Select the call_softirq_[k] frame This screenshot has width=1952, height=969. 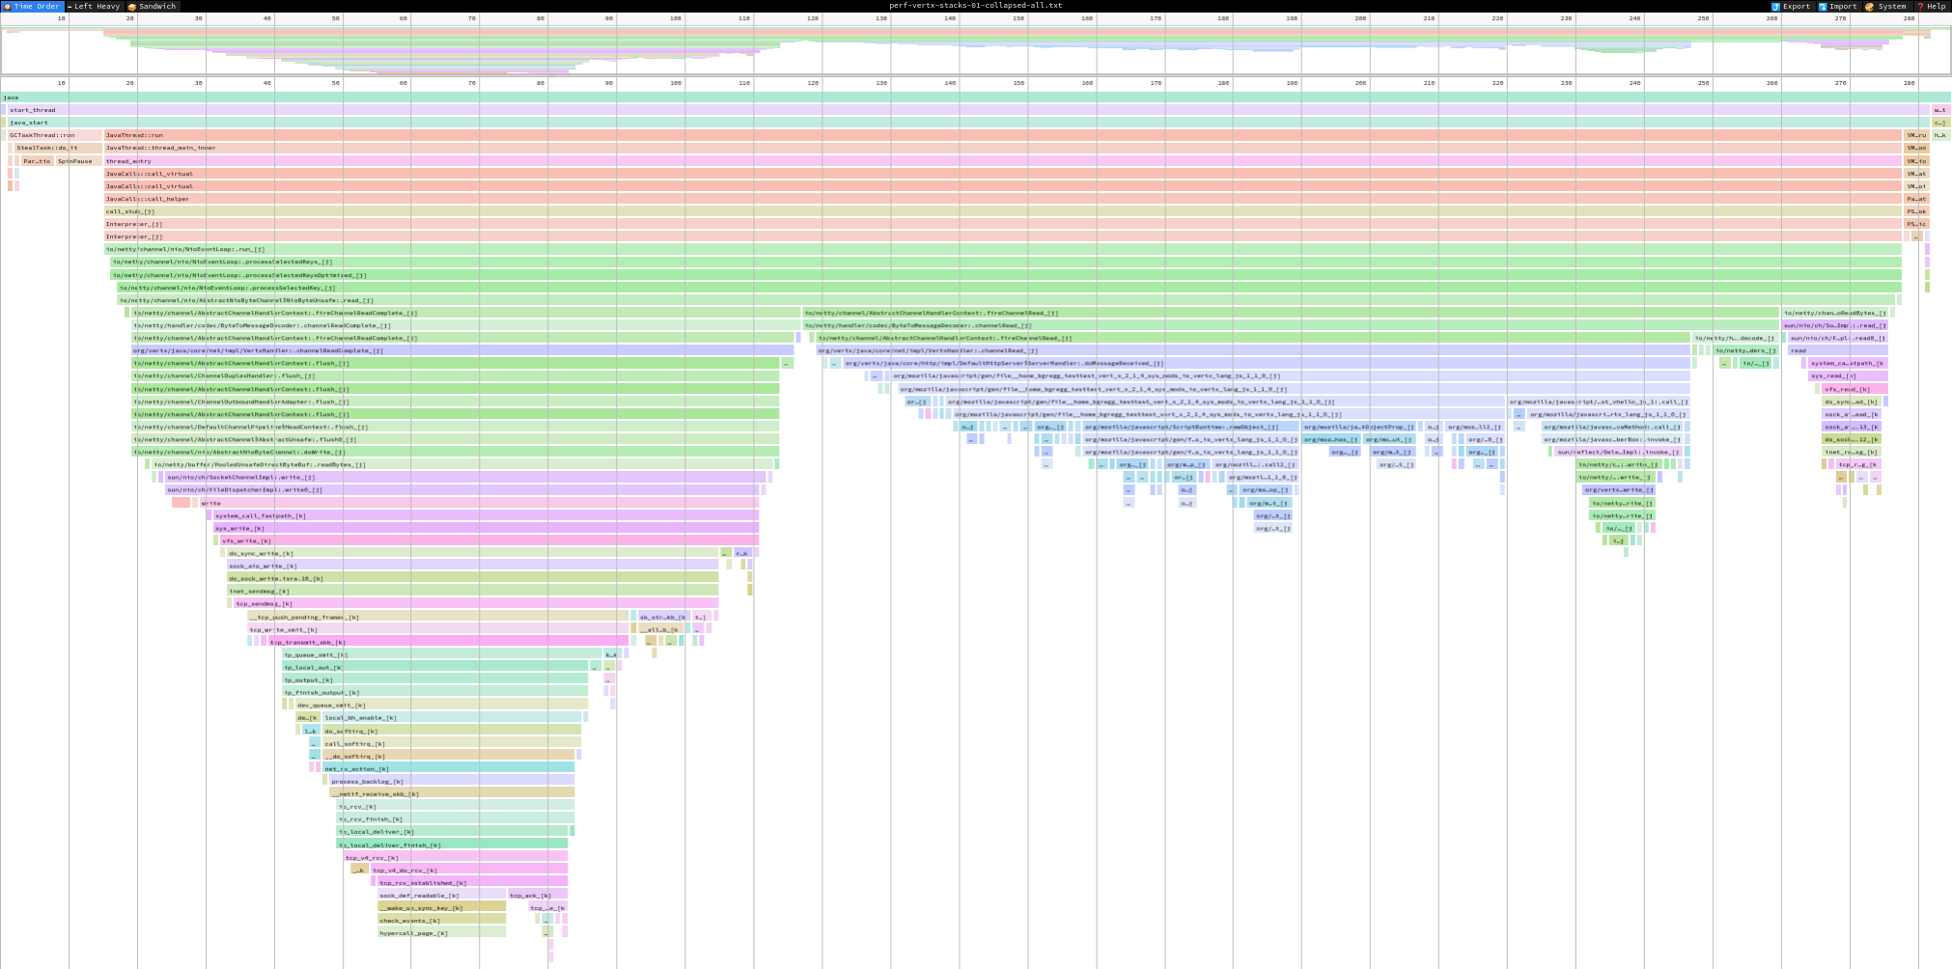pyautogui.click(x=452, y=743)
